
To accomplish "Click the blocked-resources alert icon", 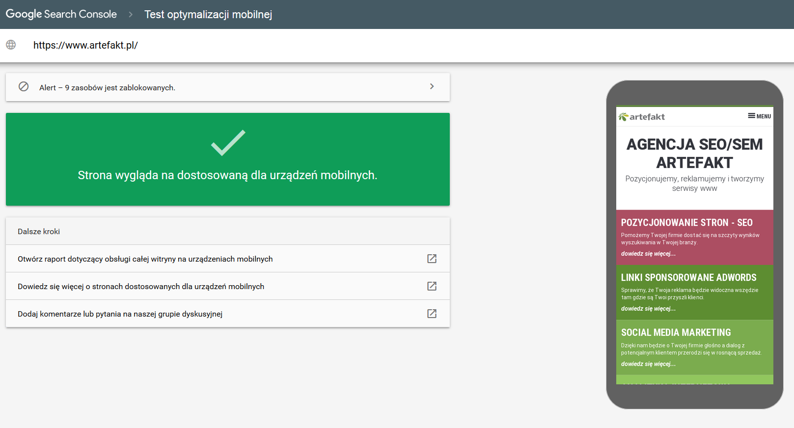I will pos(24,86).
